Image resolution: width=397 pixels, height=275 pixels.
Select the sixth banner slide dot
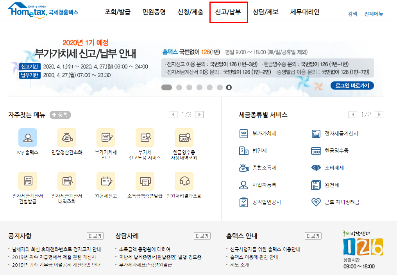(x=220, y=87)
